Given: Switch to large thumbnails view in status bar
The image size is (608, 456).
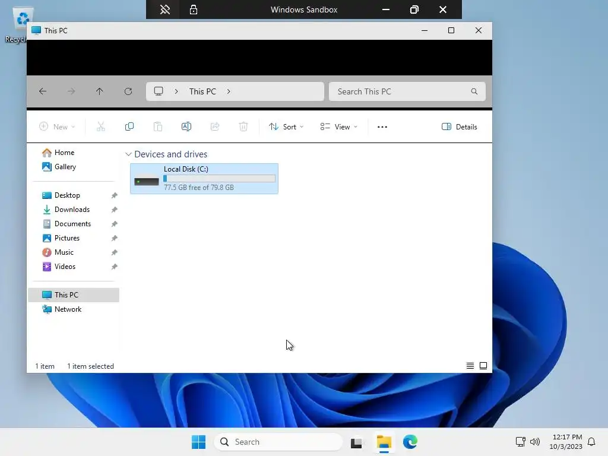Looking at the screenshot, I should point(483,366).
